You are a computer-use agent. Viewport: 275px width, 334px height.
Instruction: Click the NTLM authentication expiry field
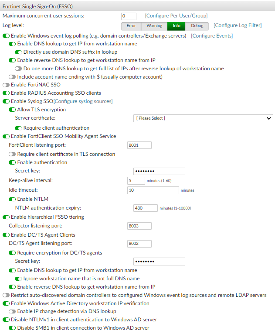145,208
